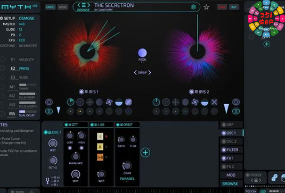Click the IRIS 1 concentric circle transform icon
The height and width of the screenshot is (193, 285).
coord(80,102)
